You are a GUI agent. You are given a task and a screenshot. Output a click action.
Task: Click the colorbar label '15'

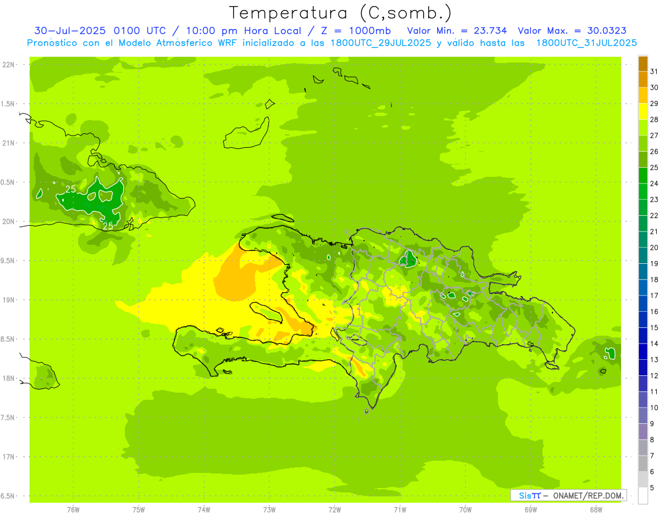(x=654, y=328)
